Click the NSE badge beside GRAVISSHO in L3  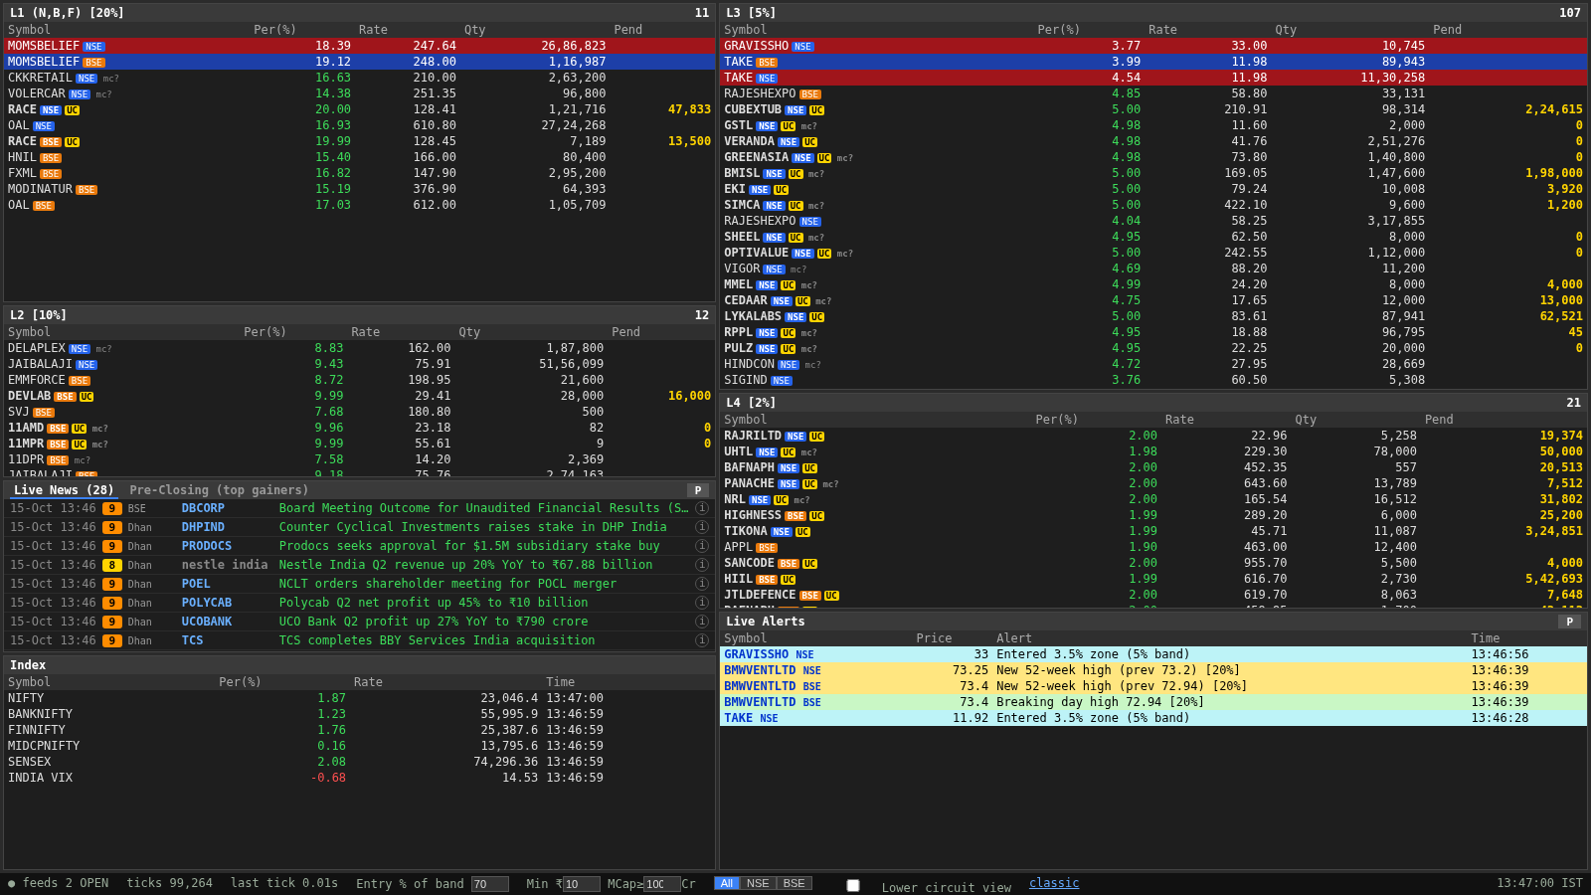(802, 47)
